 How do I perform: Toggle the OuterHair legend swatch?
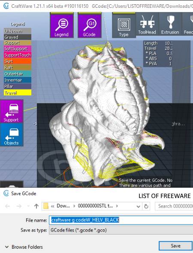click(18, 74)
